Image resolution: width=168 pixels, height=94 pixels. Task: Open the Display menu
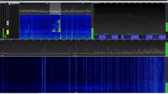tap(22, 2)
